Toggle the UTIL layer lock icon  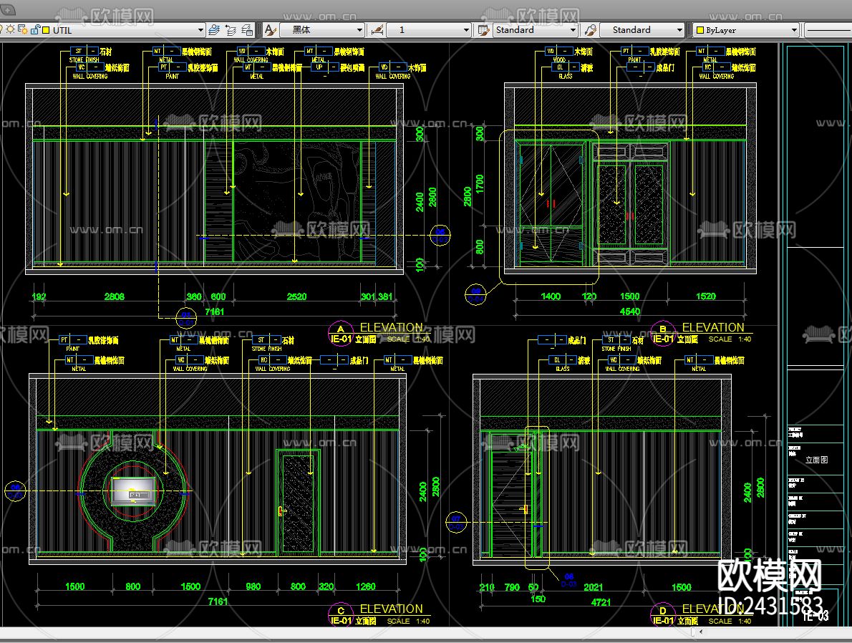(35, 30)
